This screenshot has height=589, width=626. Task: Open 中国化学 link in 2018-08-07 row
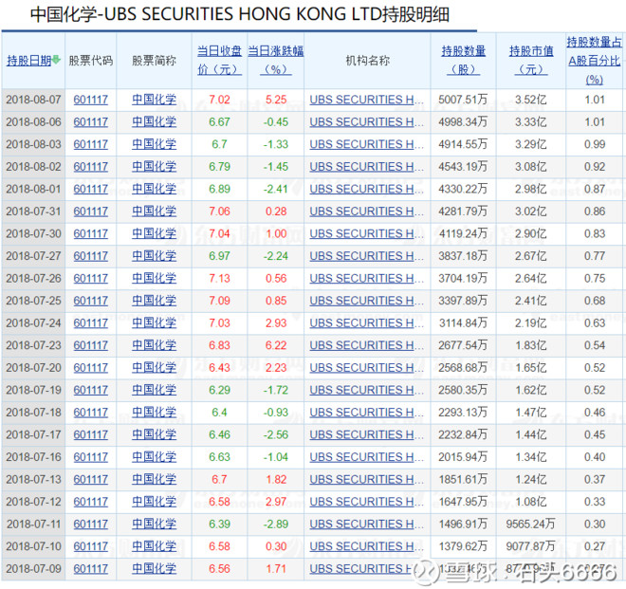click(154, 100)
